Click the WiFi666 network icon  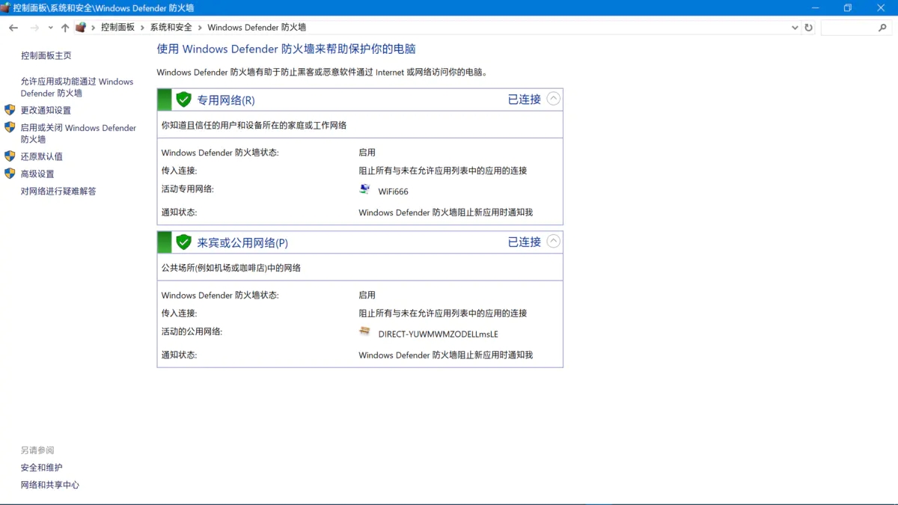(364, 189)
